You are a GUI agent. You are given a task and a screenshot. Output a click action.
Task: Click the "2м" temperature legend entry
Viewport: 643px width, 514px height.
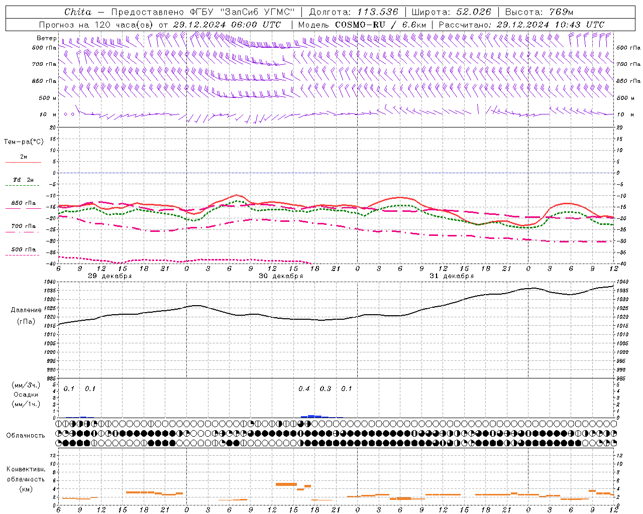click(24, 157)
